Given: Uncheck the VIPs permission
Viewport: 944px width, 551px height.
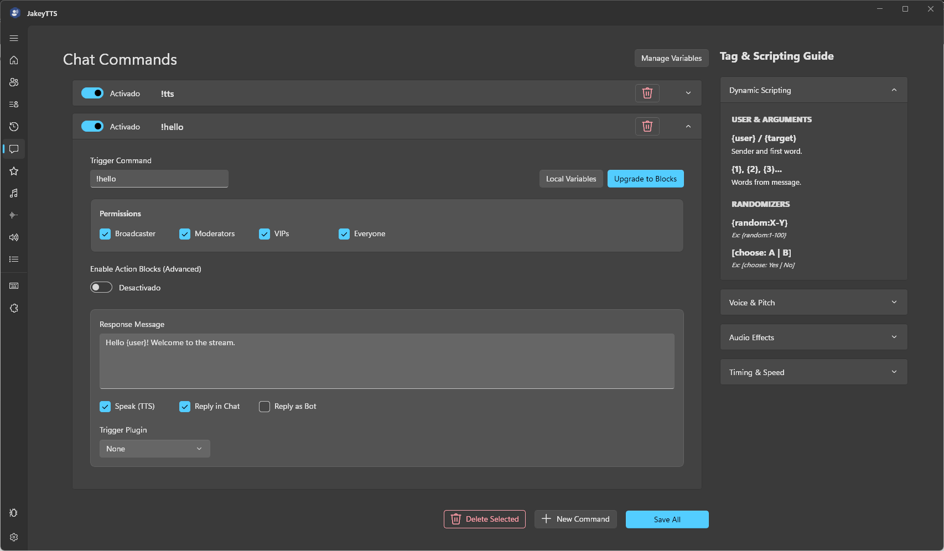Looking at the screenshot, I should tap(264, 234).
